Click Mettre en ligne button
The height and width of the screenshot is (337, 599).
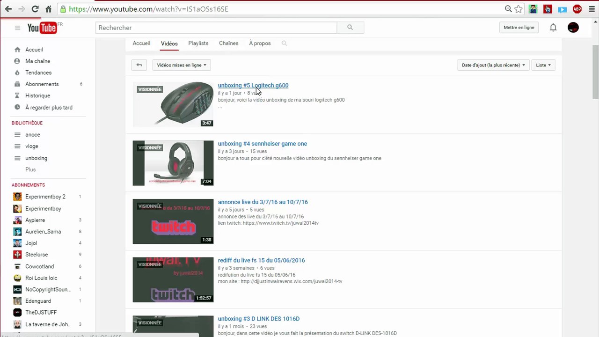(x=519, y=28)
